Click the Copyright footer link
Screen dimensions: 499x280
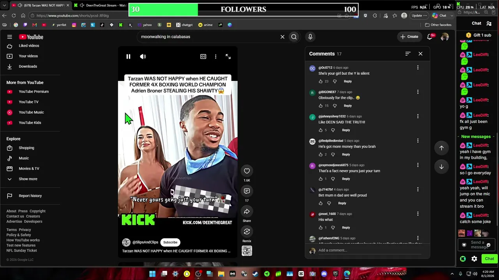(37, 211)
